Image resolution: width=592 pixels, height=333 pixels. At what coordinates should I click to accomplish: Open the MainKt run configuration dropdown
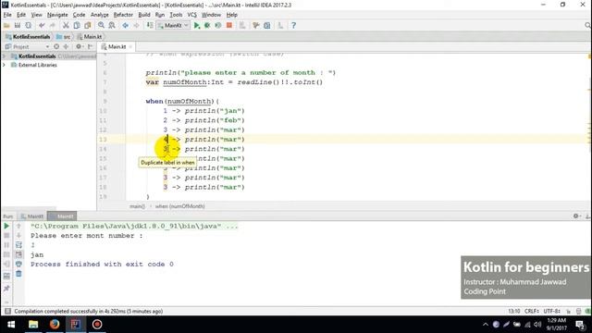173,25
